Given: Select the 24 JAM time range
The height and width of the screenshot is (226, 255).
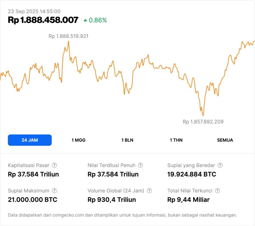Looking at the screenshot, I should pos(30,140).
